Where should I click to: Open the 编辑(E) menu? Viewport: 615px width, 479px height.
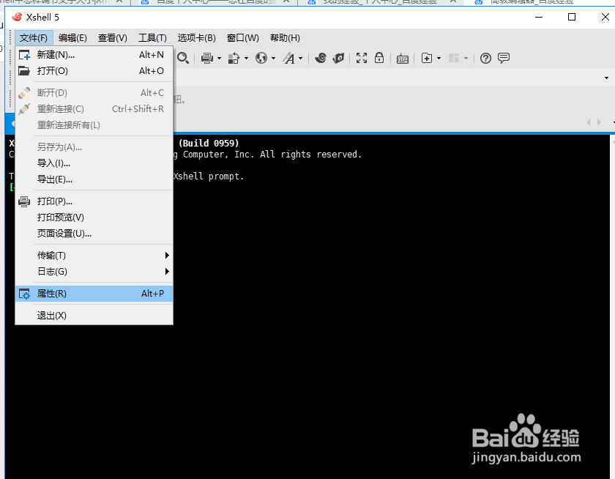pos(72,38)
